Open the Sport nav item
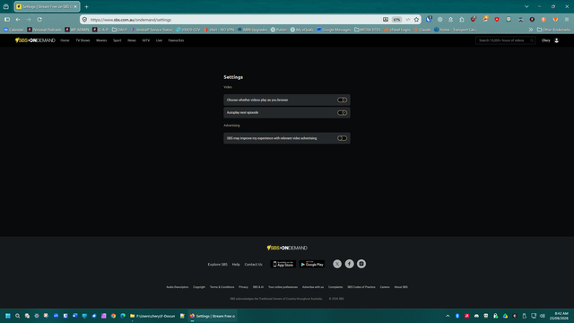 click(117, 40)
